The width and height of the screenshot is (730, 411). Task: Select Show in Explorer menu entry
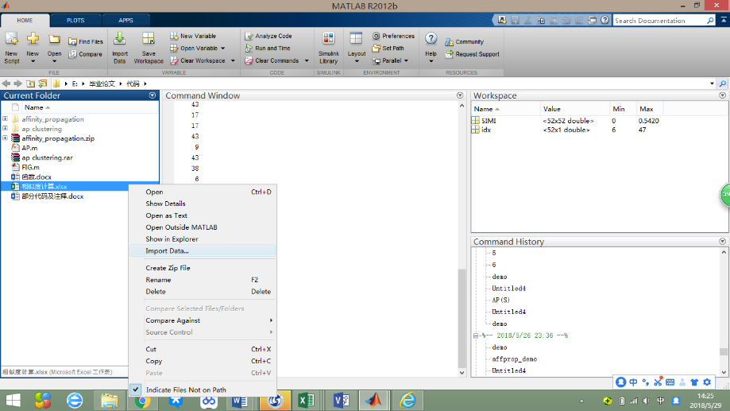[172, 239]
